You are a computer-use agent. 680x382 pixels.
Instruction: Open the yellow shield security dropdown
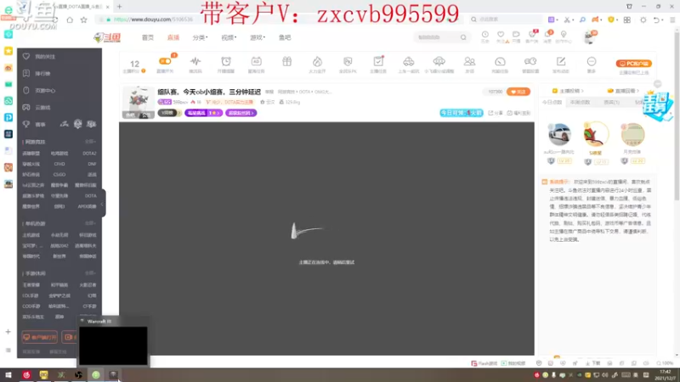[x=612, y=20]
